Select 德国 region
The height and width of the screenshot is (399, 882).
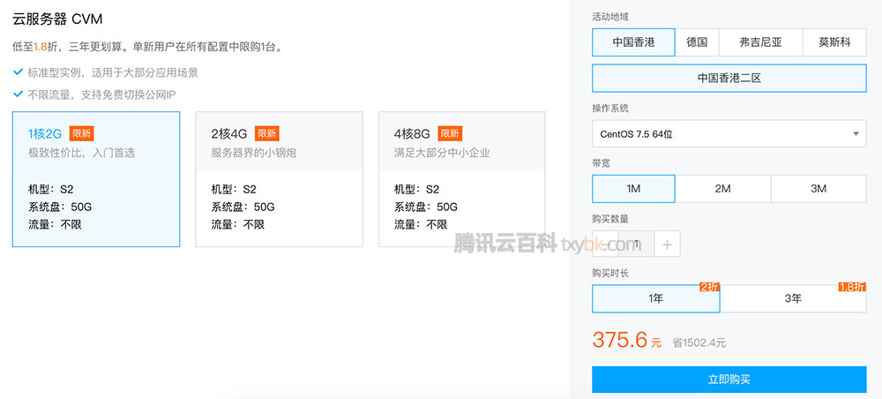697,42
